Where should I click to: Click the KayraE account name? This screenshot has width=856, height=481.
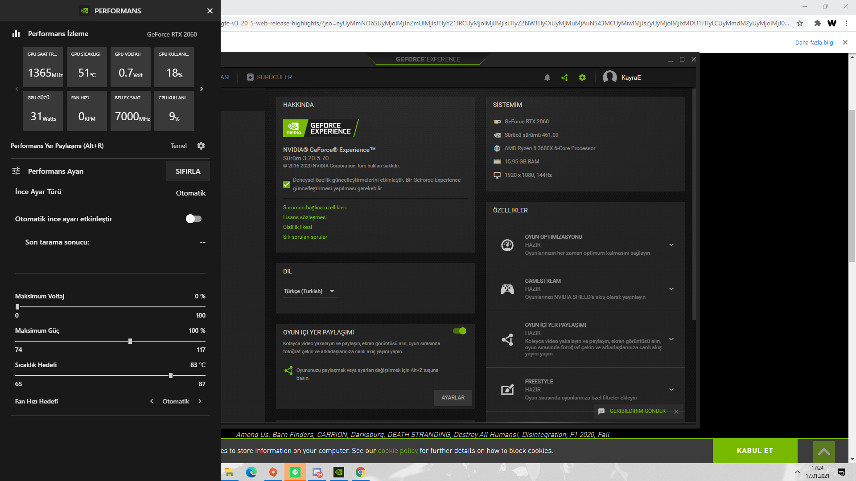(x=631, y=77)
